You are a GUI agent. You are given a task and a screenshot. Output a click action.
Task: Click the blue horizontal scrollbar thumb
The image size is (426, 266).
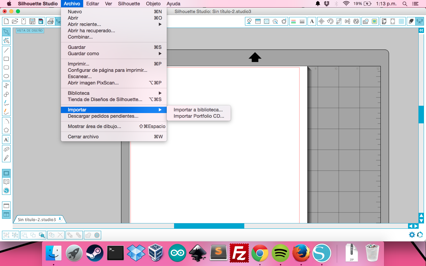point(209,226)
